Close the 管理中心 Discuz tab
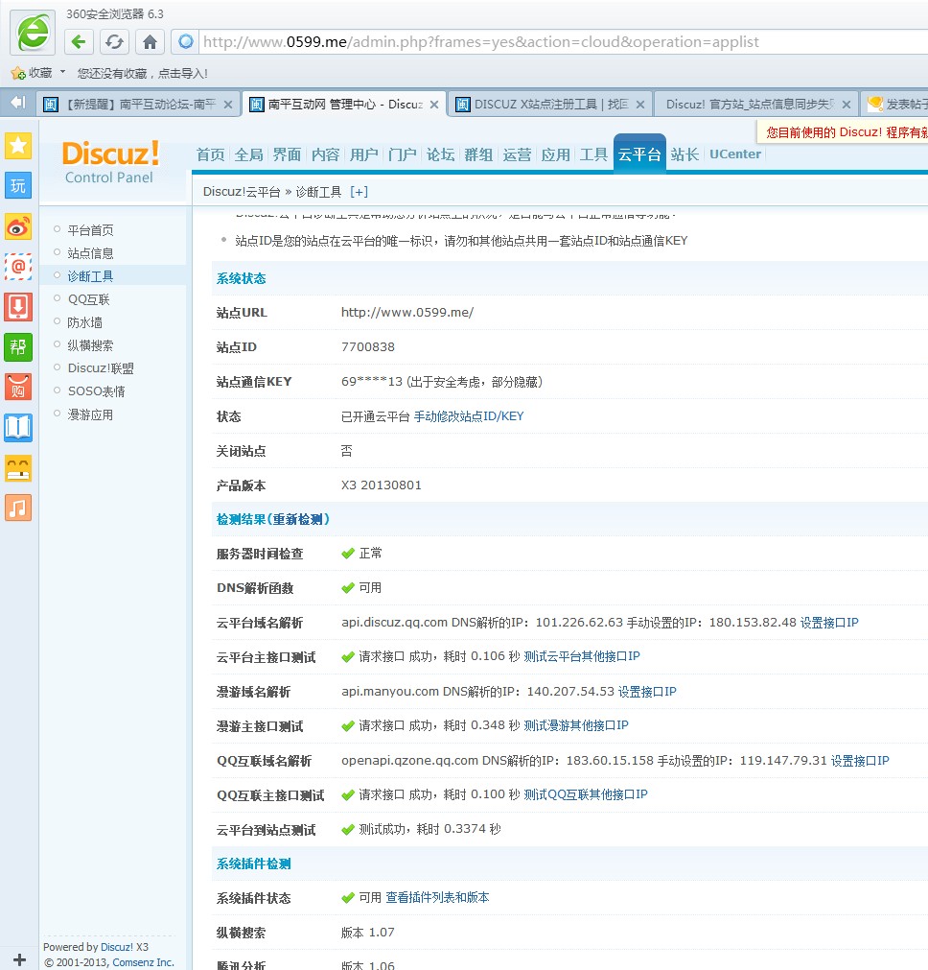The width and height of the screenshot is (928, 970). [x=434, y=105]
